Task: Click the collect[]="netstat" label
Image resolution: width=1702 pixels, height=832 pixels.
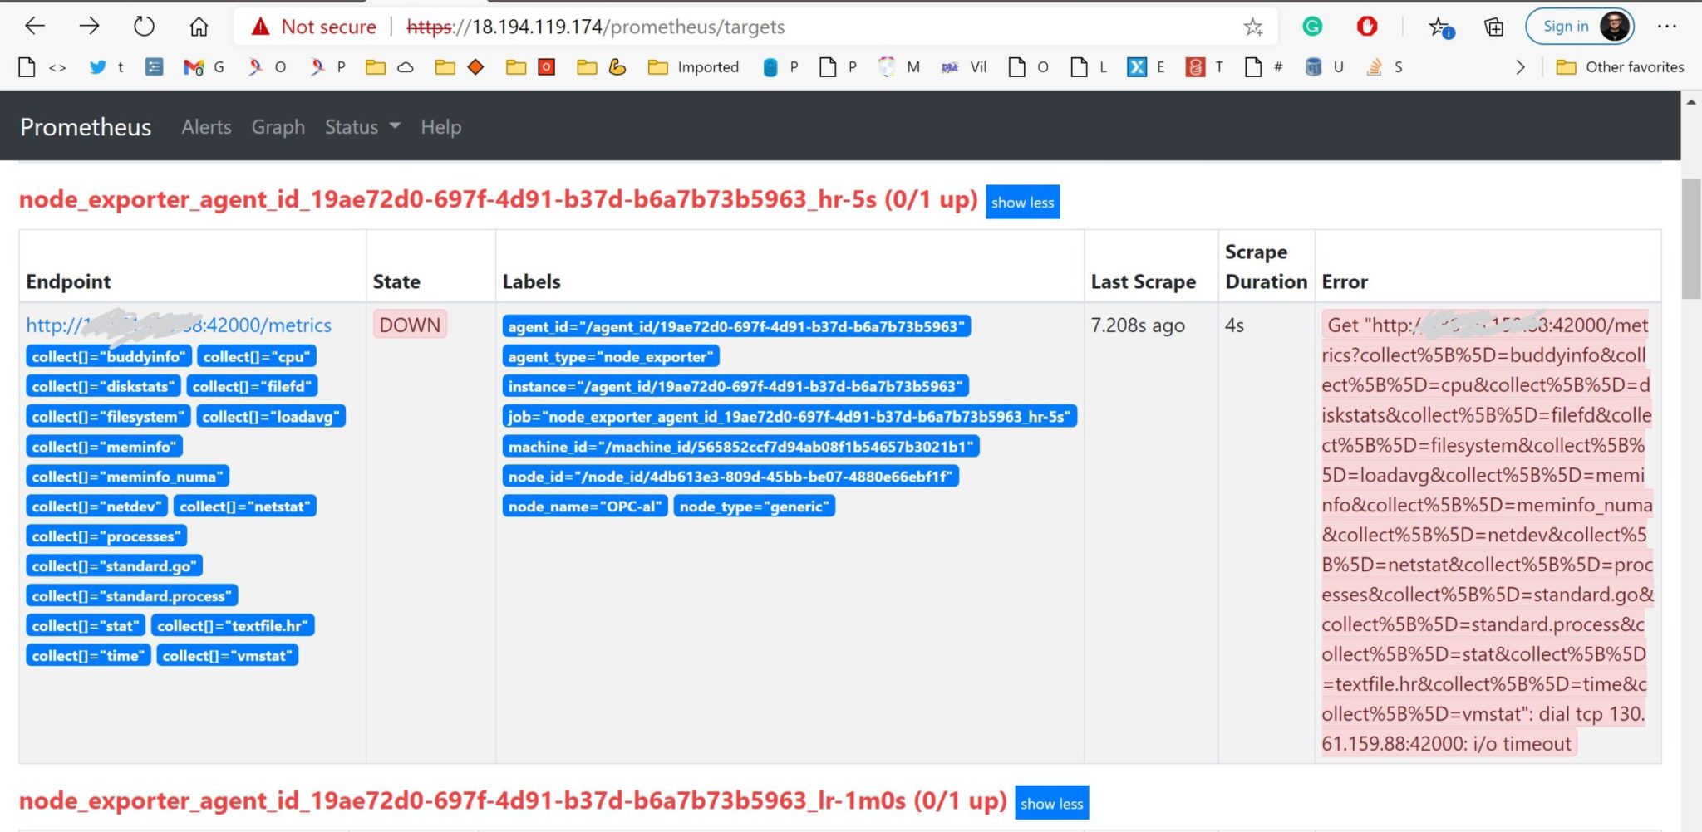Action: tap(245, 507)
